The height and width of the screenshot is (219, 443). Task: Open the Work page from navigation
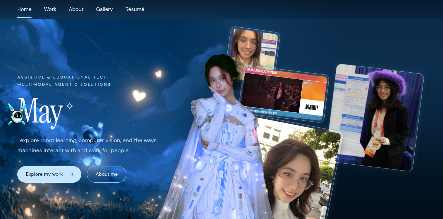click(50, 9)
